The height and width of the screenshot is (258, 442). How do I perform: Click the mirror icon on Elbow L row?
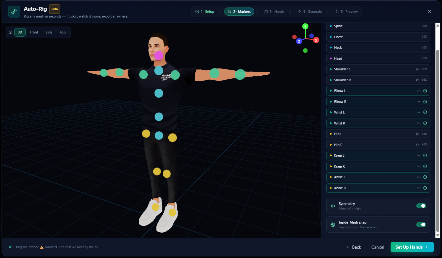click(x=419, y=91)
